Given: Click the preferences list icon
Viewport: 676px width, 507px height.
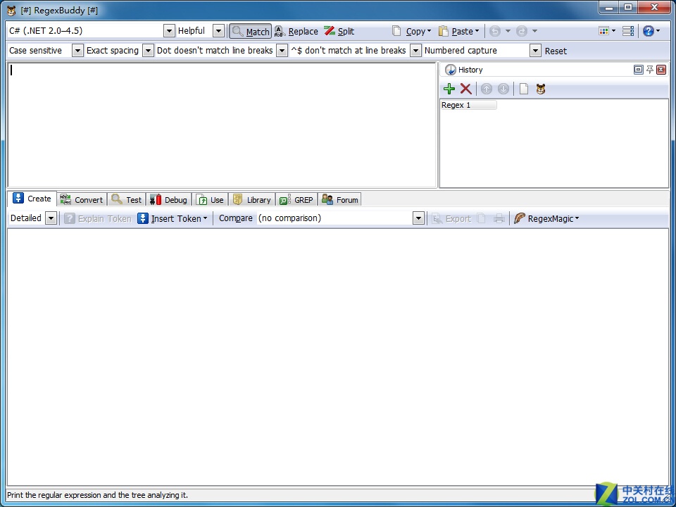Looking at the screenshot, I should click(x=628, y=31).
